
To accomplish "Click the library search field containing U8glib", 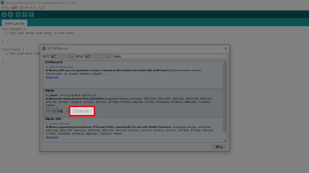I will (x=170, y=56).
